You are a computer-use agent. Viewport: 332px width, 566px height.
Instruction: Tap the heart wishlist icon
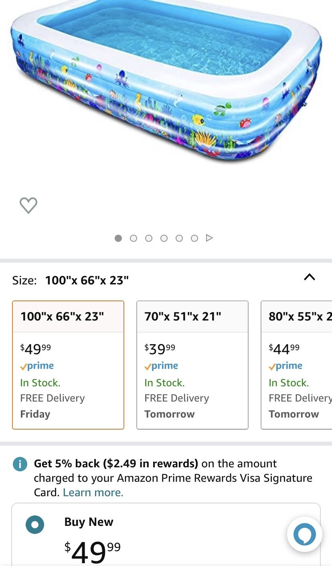(28, 205)
